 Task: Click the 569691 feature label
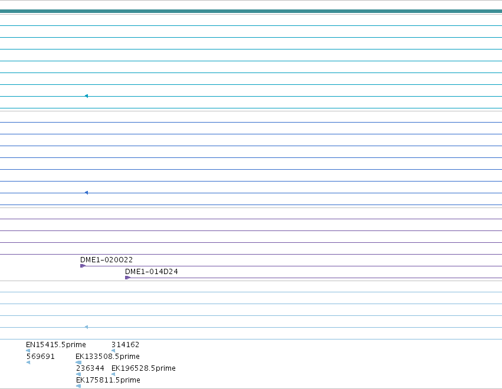click(40, 357)
